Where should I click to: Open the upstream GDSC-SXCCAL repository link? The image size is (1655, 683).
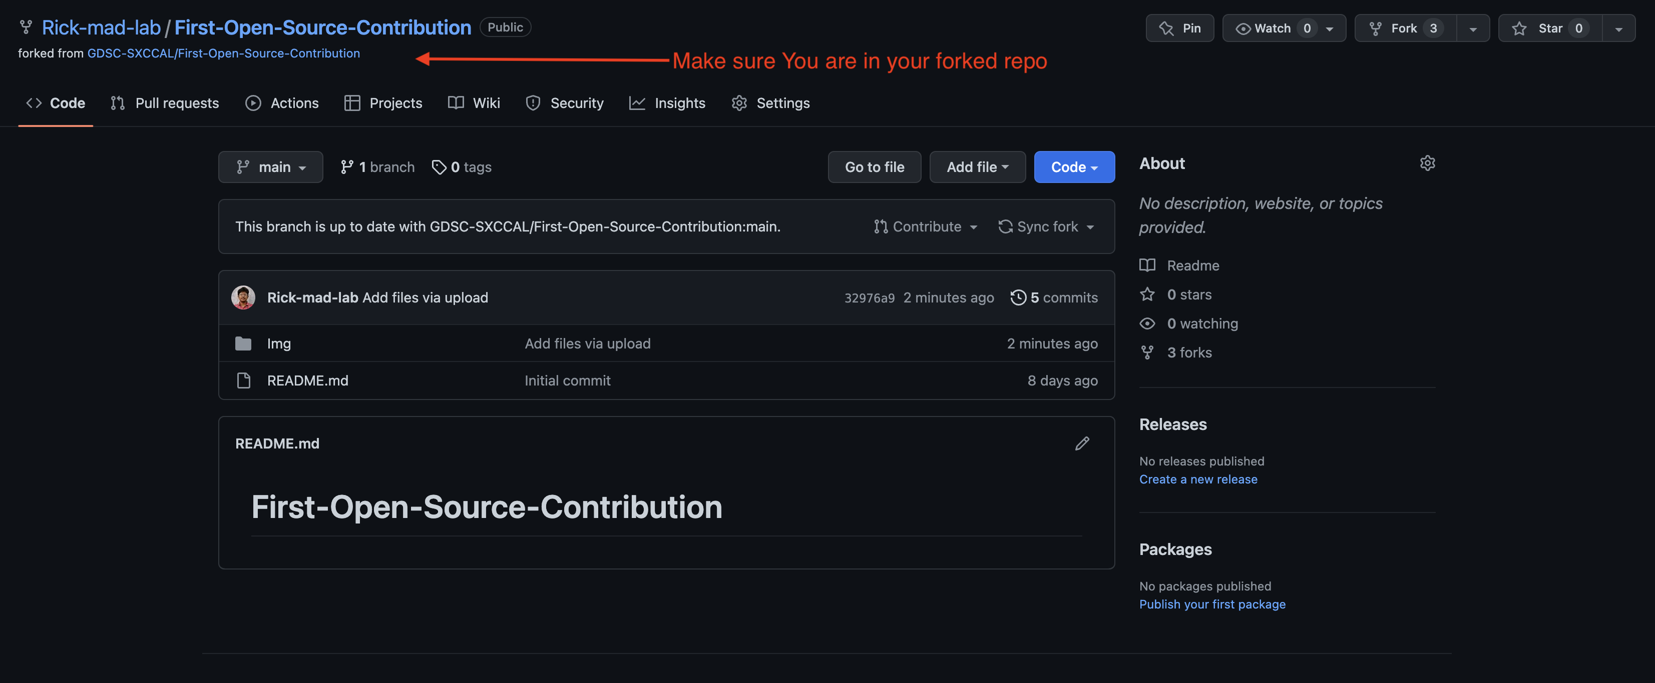223,53
